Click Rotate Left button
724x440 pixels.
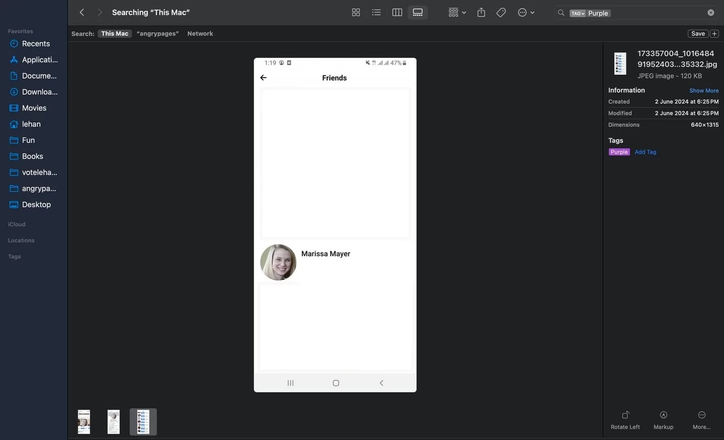[x=625, y=420]
